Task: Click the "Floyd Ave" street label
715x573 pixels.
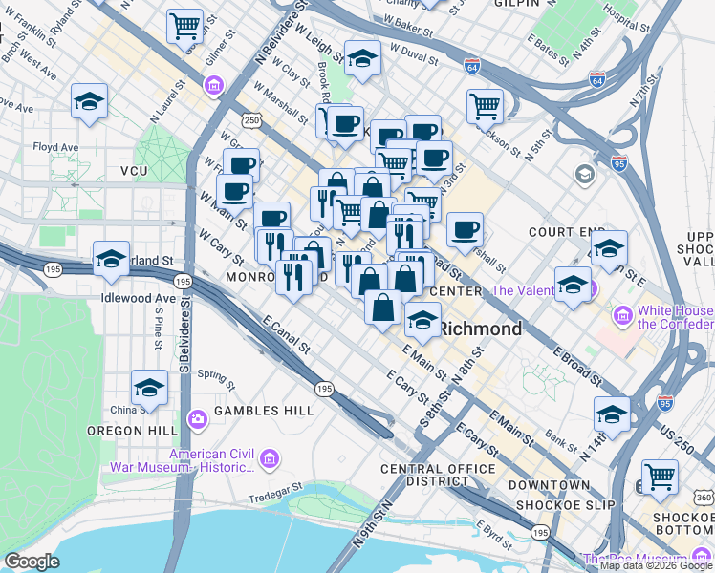Action: pos(55,147)
